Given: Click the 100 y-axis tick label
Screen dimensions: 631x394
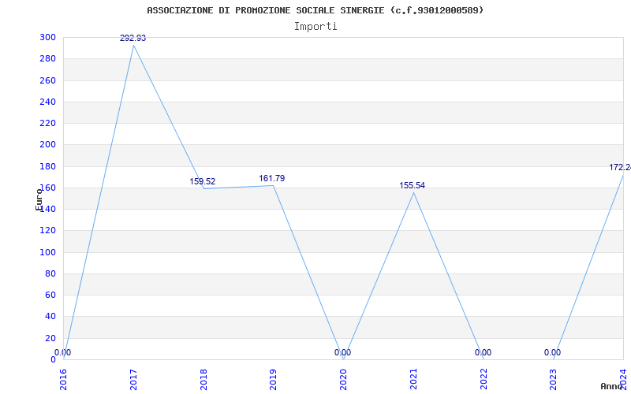Looking at the screenshot, I should click(x=47, y=252).
